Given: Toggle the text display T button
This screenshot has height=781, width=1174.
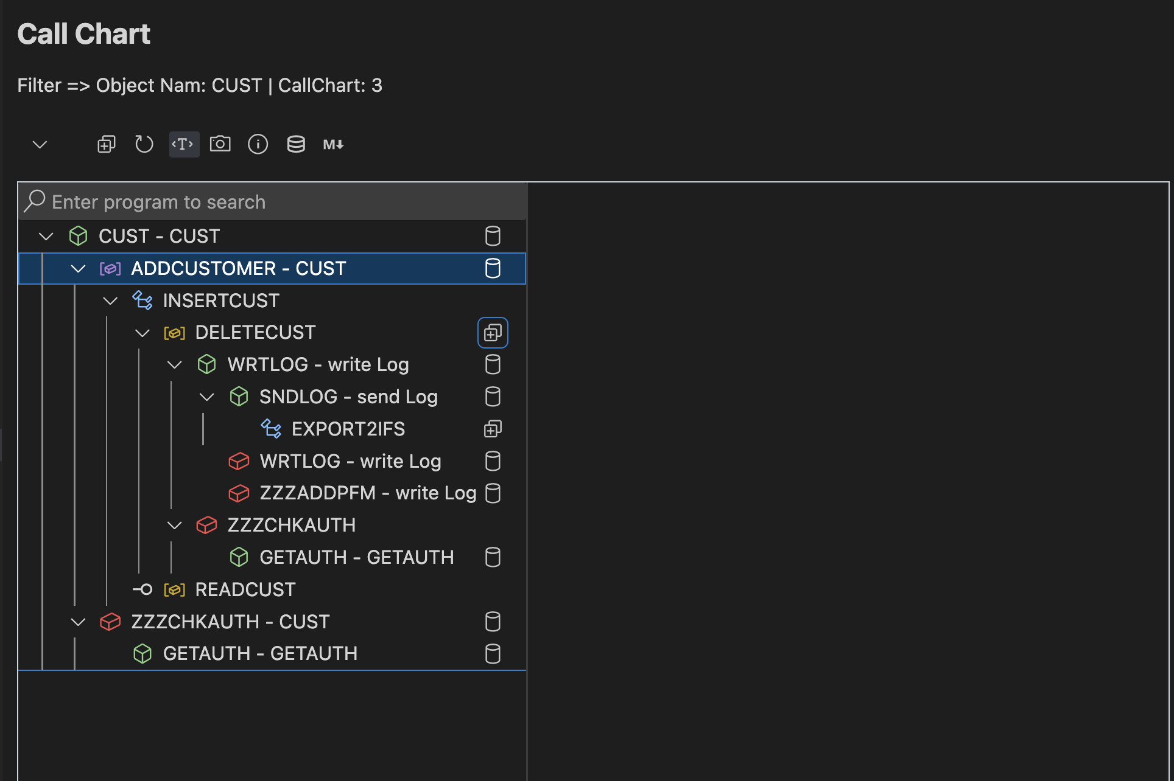Looking at the screenshot, I should pos(184,144).
